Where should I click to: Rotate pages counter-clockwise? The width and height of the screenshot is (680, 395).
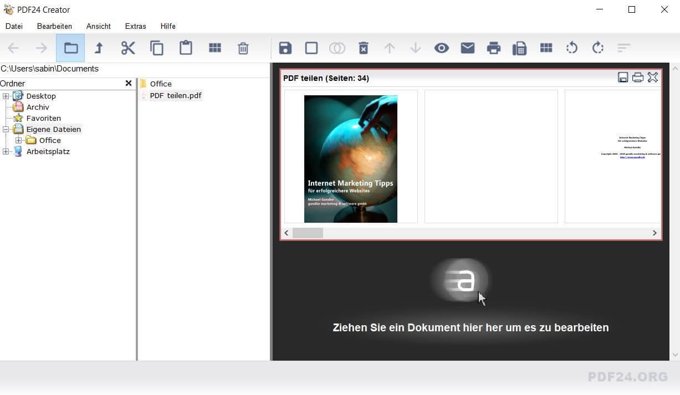point(572,48)
